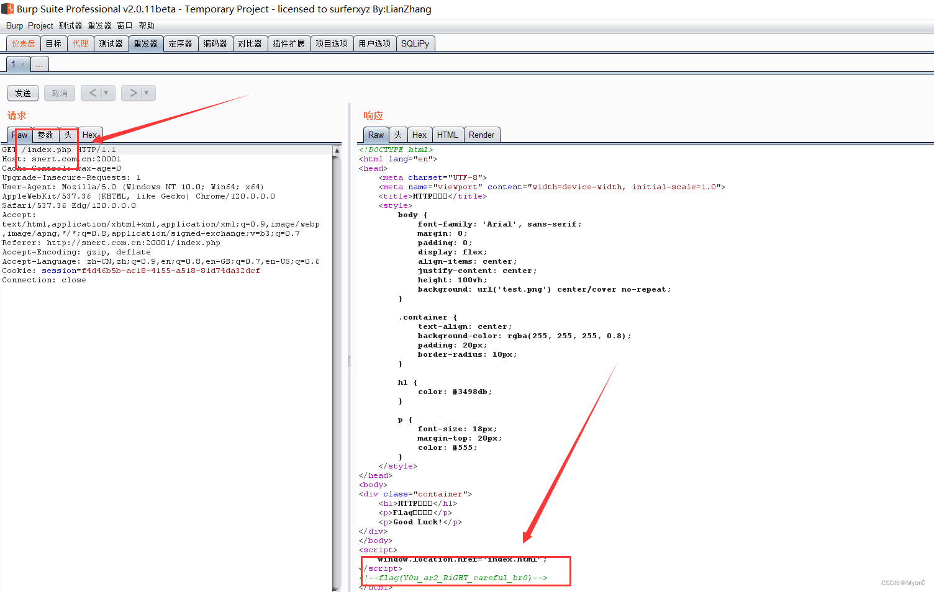Click the meta charset UTF-8 line
The image size is (934, 592).
click(433, 177)
